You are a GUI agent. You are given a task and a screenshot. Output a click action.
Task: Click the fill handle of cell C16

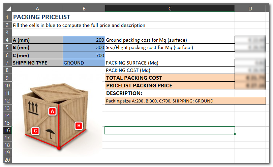[235, 134]
